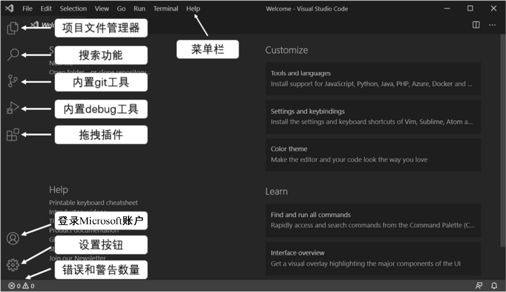Split the editor to the right

click(x=476, y=25)
